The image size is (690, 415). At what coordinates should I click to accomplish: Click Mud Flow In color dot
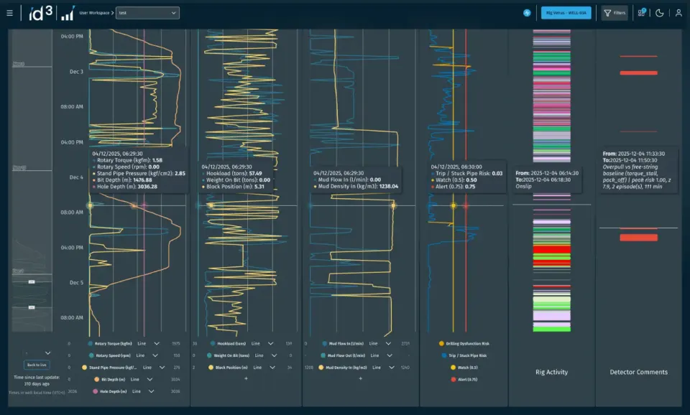click(x=324, y=344)
